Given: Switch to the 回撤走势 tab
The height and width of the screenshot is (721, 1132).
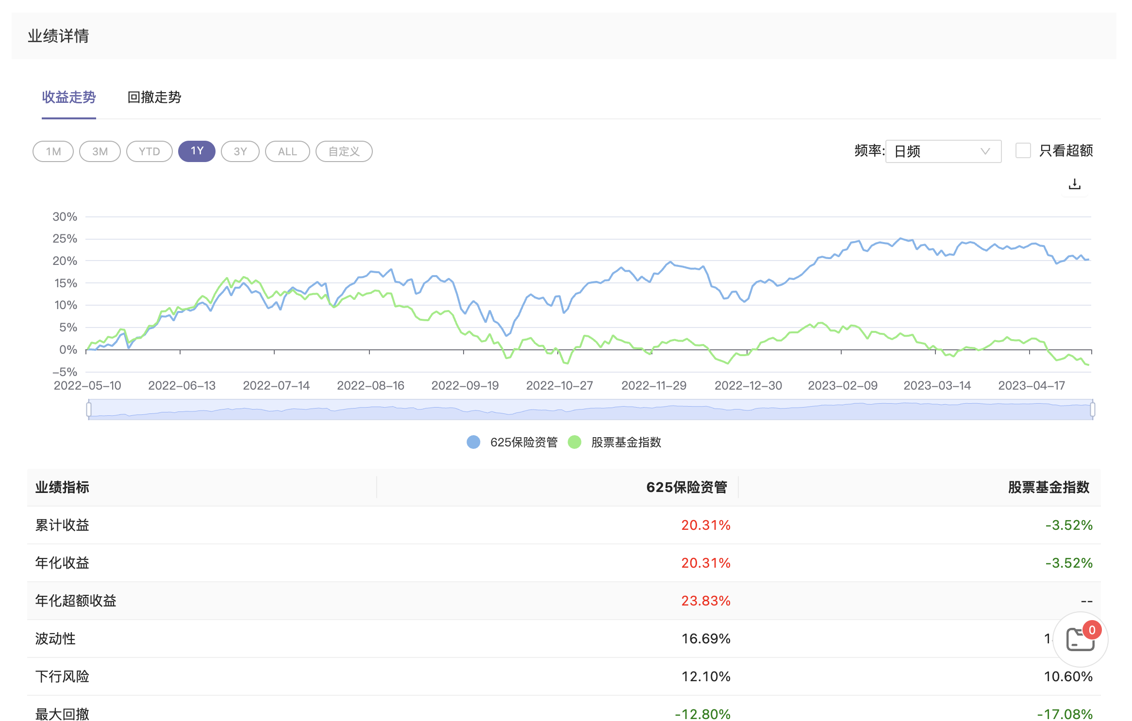Looking at the screenshot, I should point(154,97).
